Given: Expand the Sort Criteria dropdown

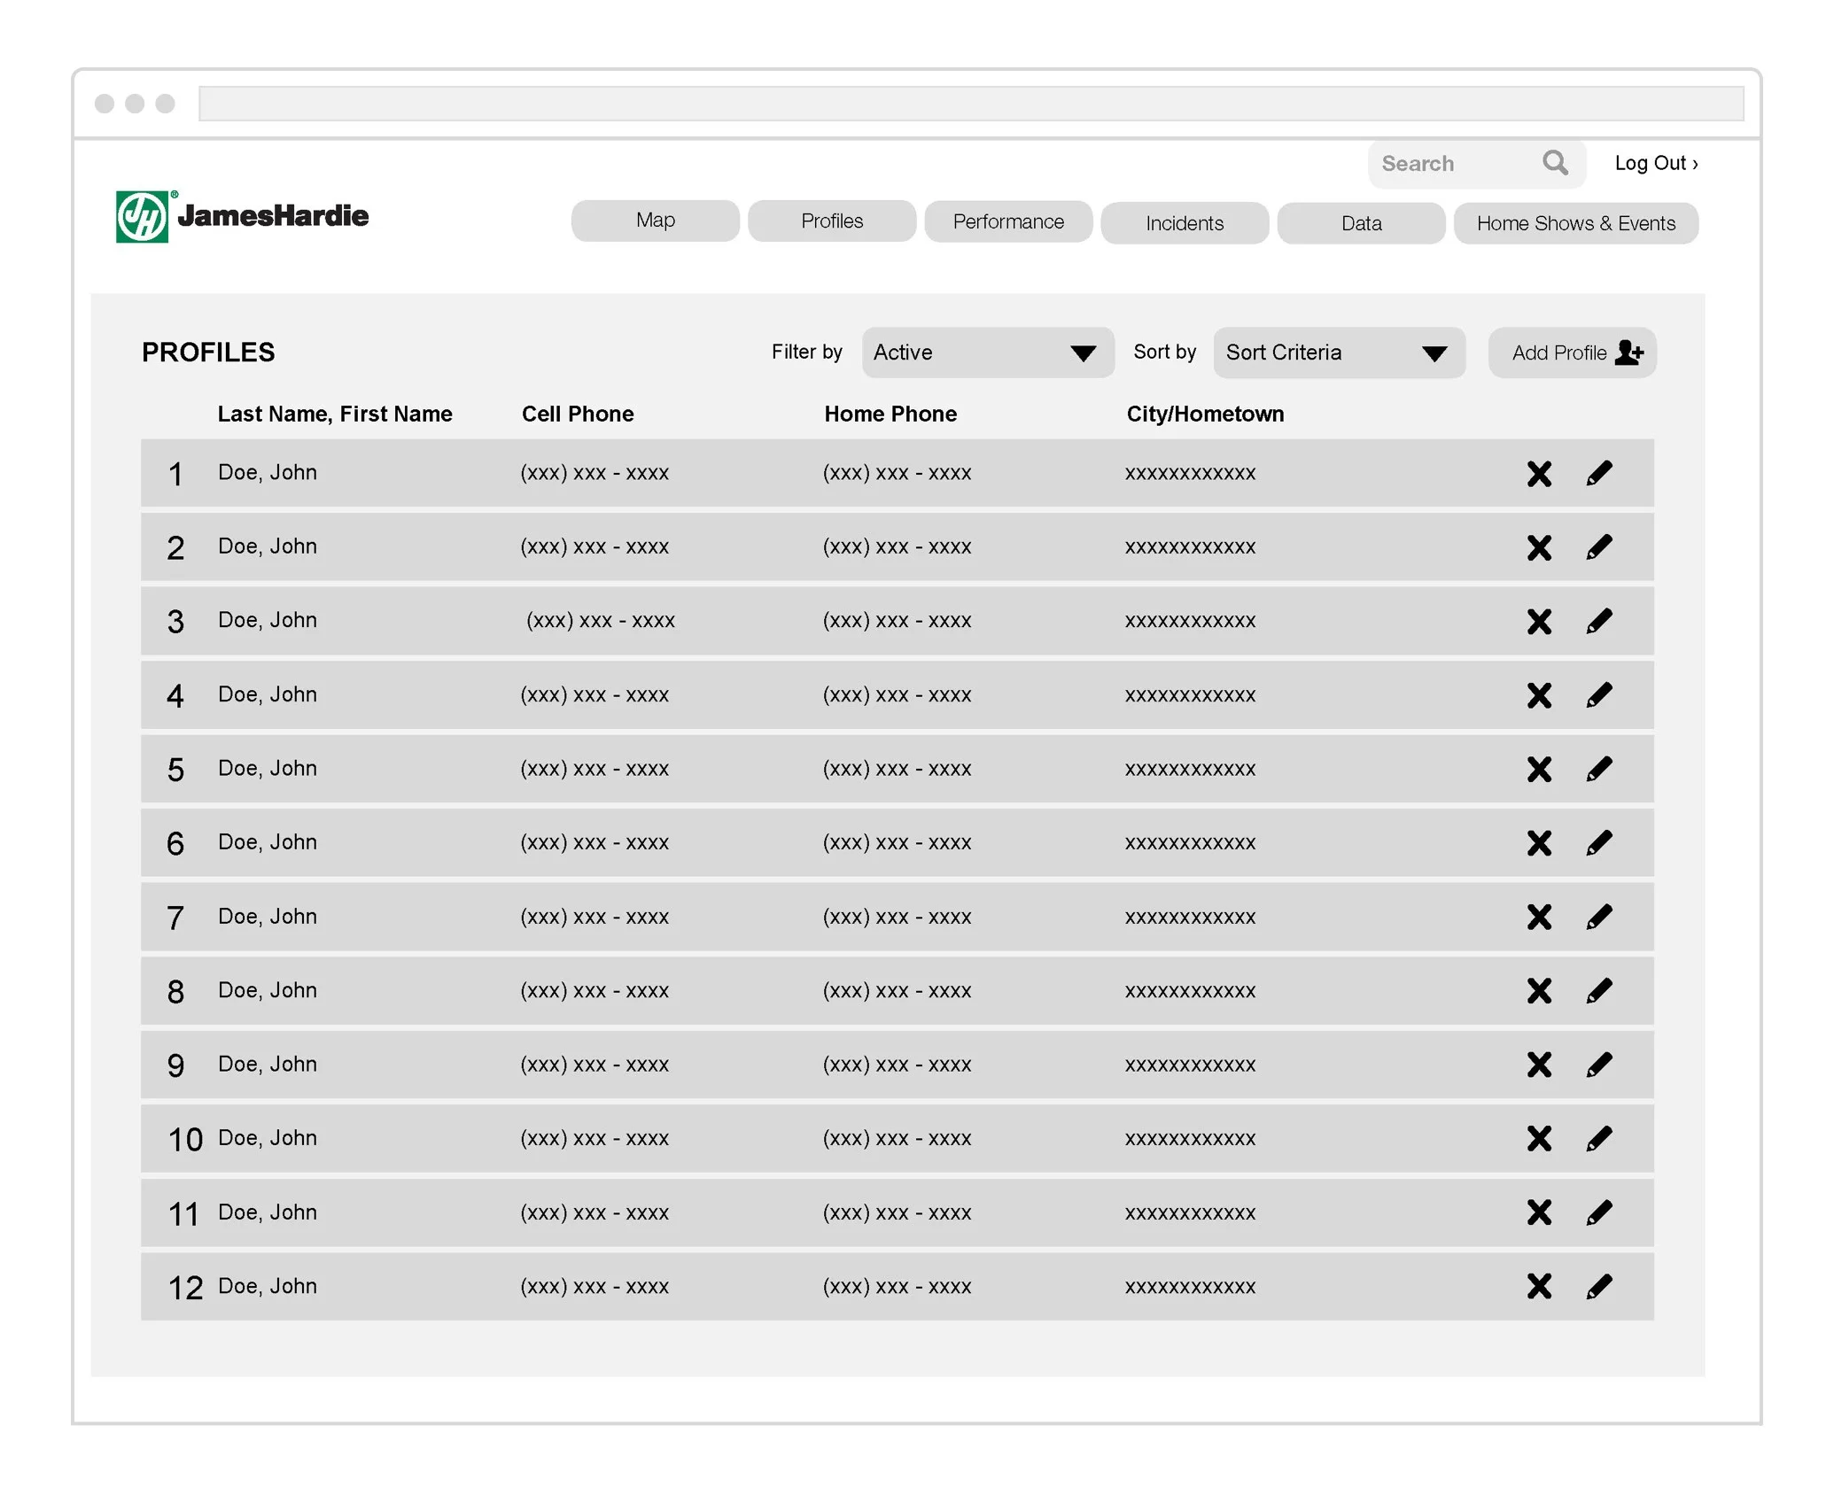Looking at the screenshot, I should point(1338,352).
